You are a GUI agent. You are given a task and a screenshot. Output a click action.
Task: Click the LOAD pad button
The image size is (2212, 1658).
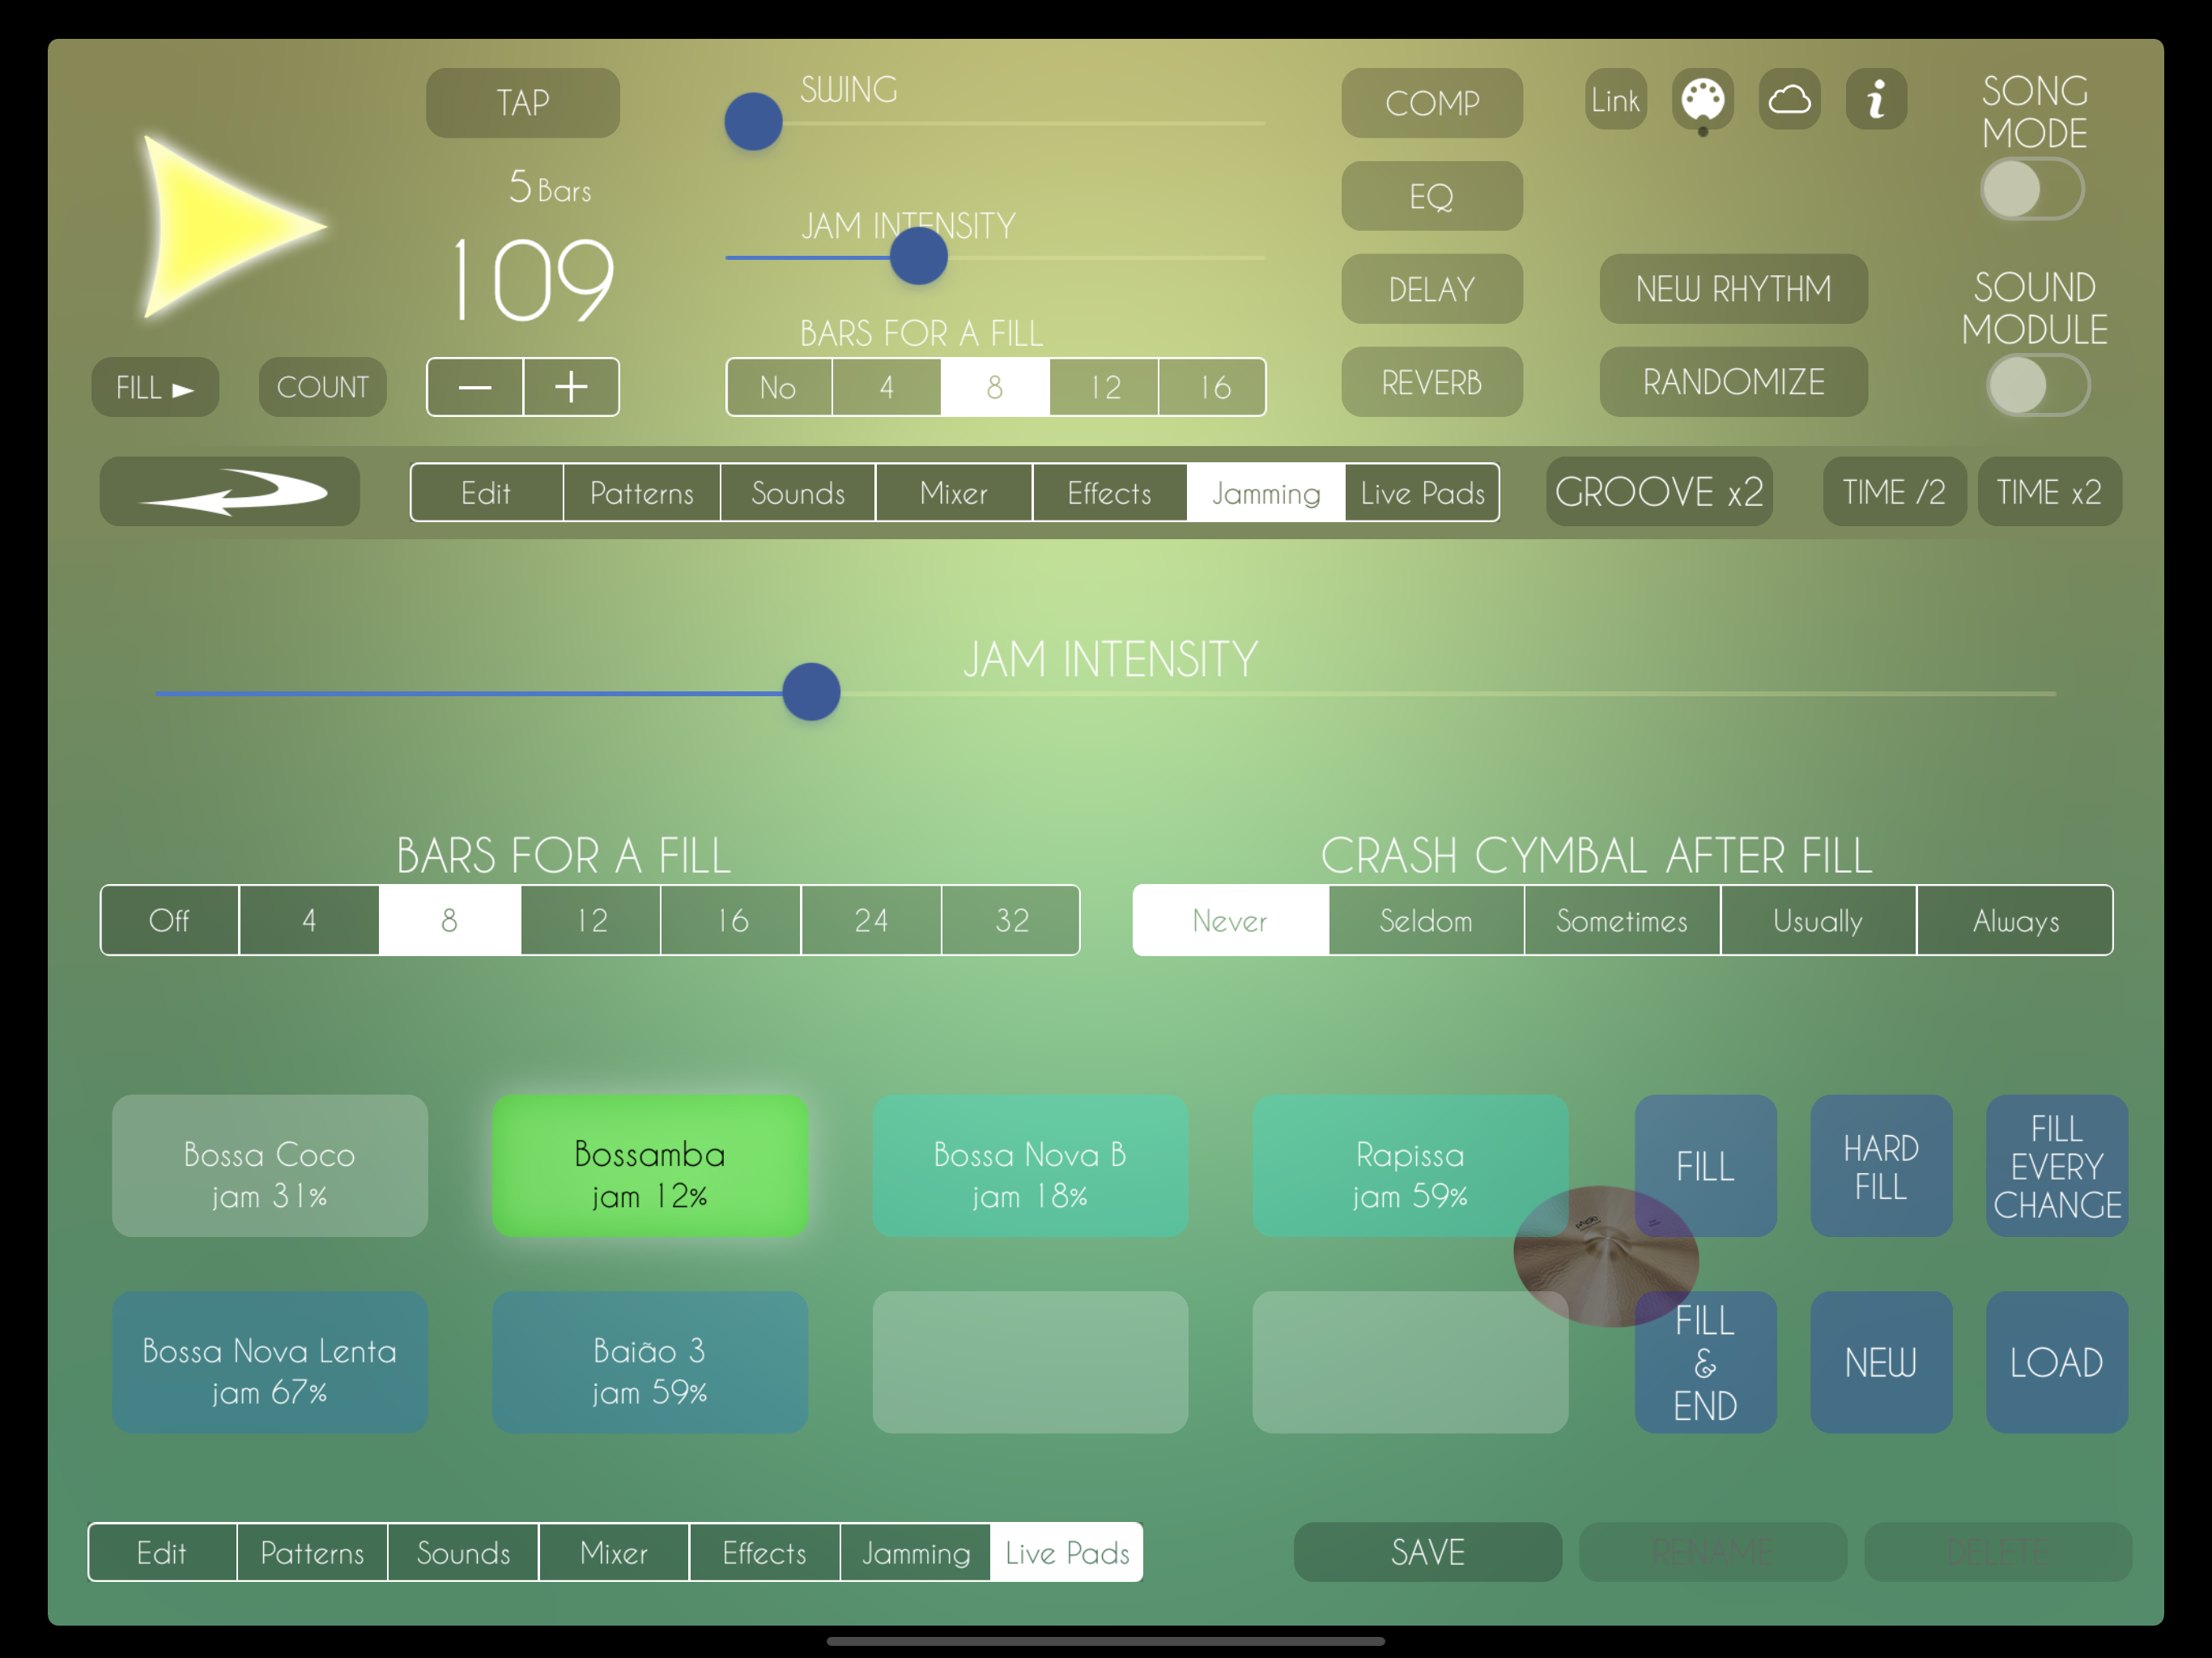tap(2057, 1362)
